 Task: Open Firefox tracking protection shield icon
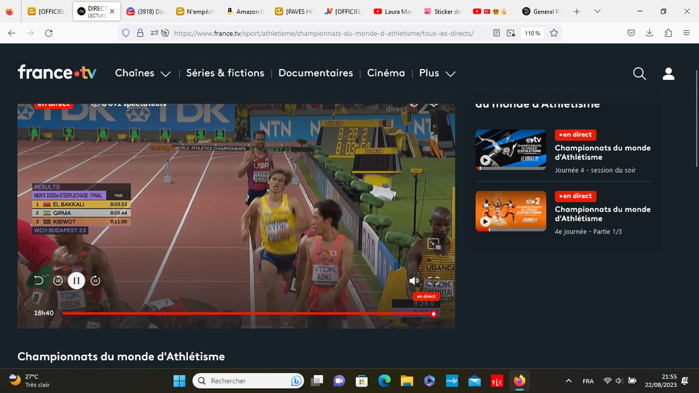(126, 33)
